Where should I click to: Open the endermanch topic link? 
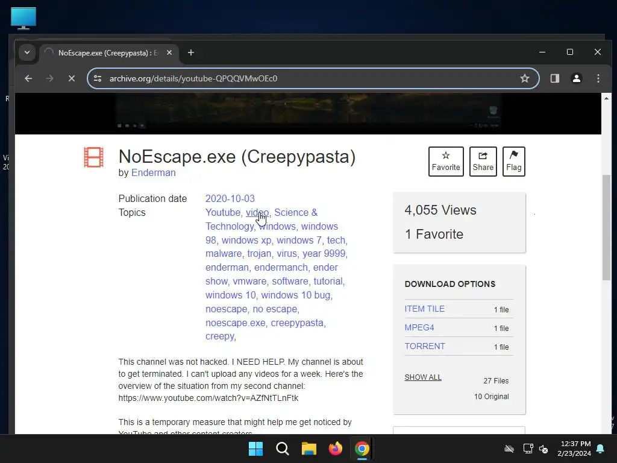point(281,267)
